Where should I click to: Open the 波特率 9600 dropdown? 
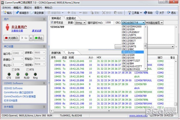pos(40,53)
